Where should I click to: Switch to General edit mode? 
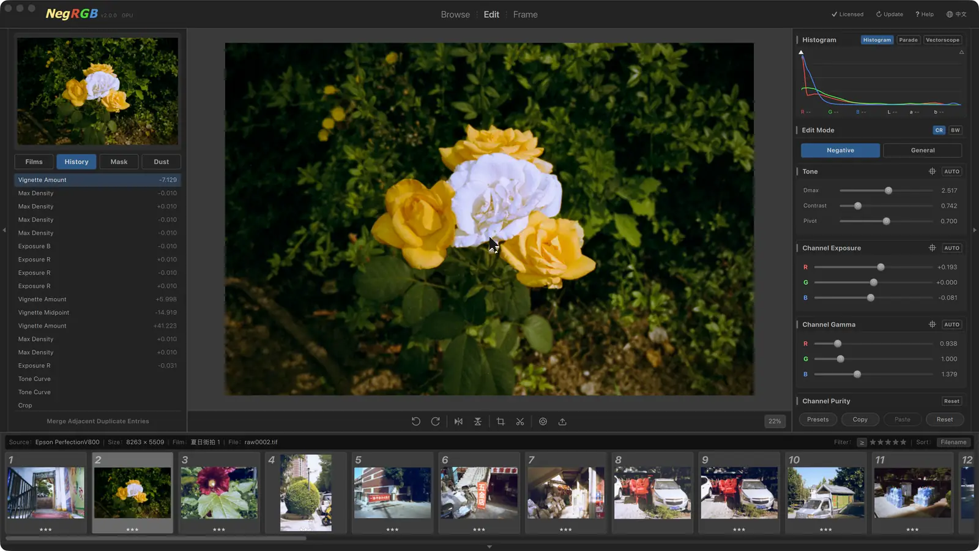click(x=923, y=150)
